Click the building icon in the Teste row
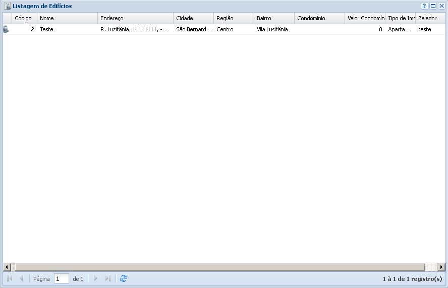This screenshot has height=288, width=448. coord(6,29)
